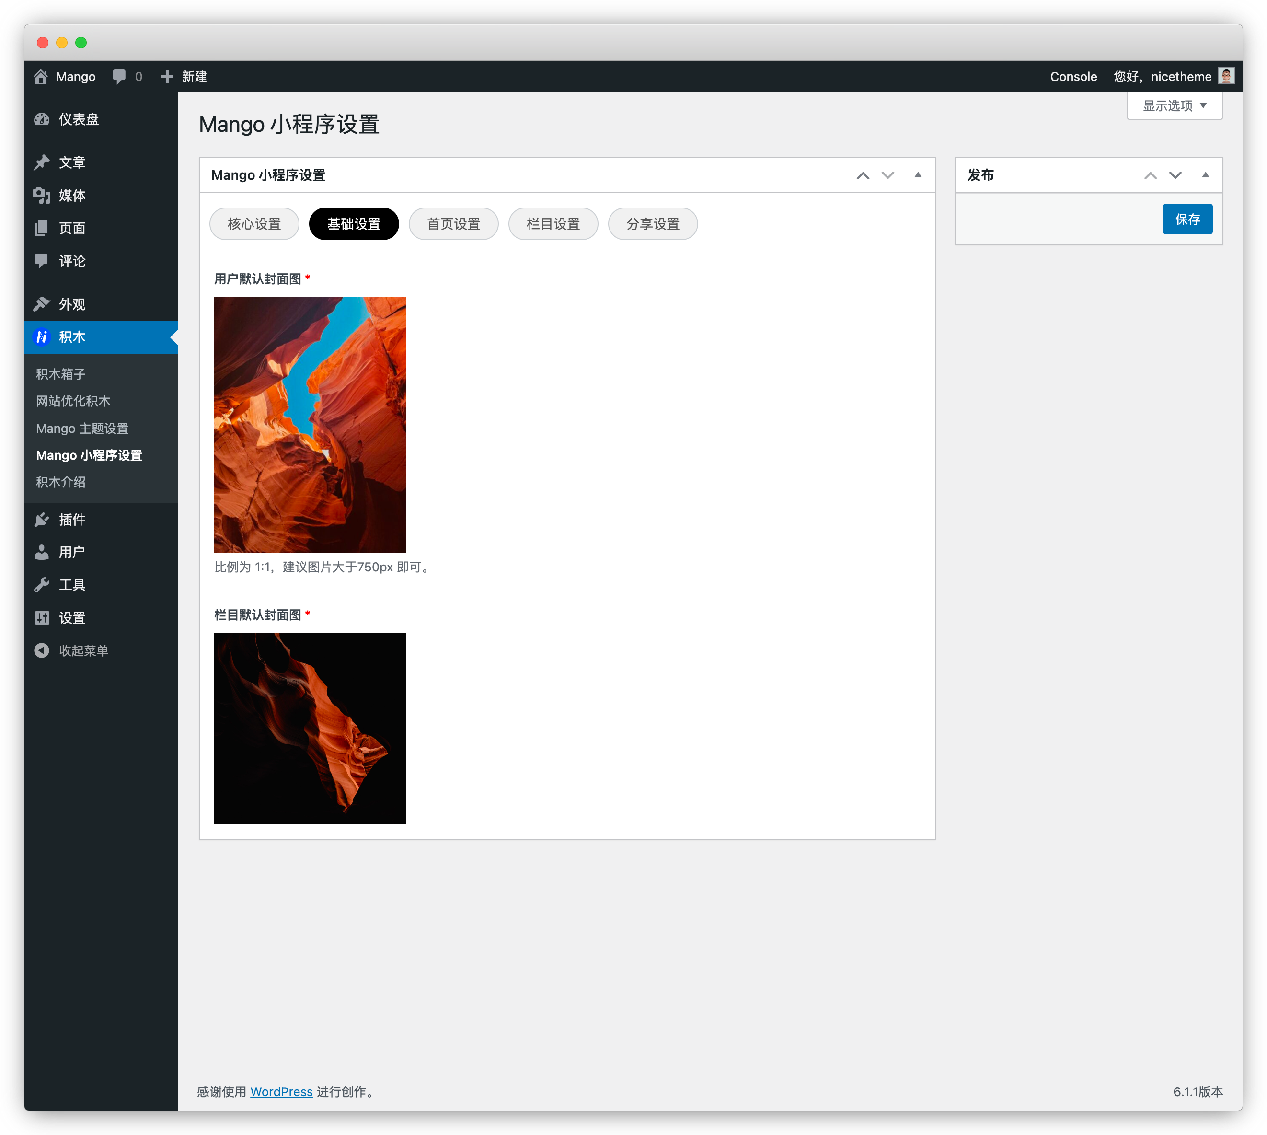Click the 新建 admin bar label
The width and height of the screenshot is (1267, 1135).
[195, 76]
